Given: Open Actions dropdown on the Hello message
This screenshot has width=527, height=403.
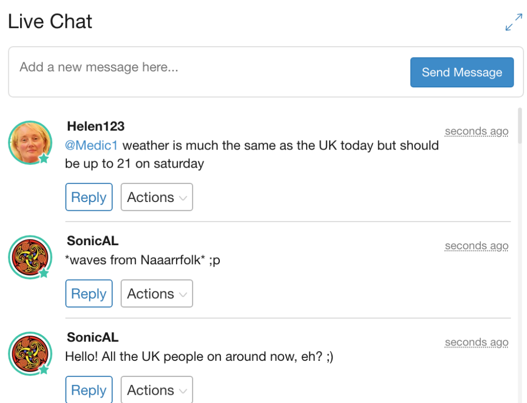Looking at the screenshot, I should [156, 390].
